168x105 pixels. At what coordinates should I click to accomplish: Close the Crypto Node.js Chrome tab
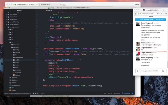pos(36,4)
